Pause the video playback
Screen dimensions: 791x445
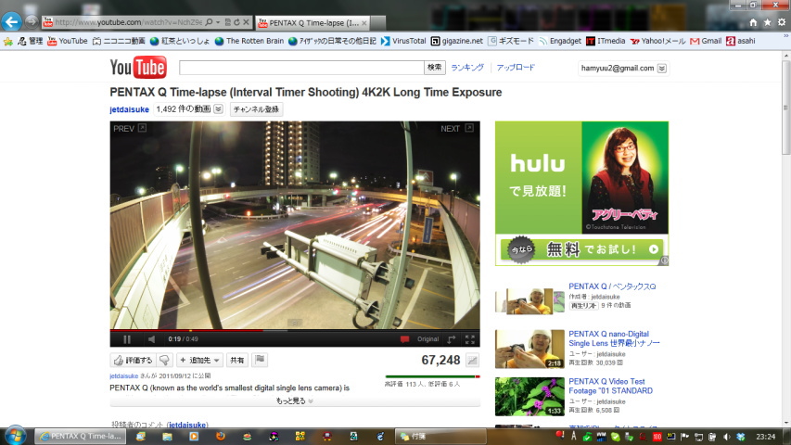[x=127, y=339]
